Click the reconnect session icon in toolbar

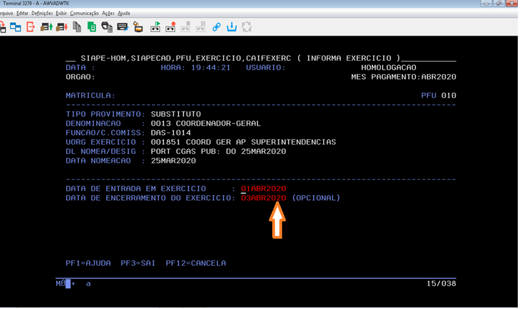click(3, 27)
